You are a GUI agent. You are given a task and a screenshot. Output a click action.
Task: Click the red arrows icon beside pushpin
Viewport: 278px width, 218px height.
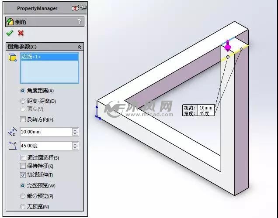click(75, 8)
